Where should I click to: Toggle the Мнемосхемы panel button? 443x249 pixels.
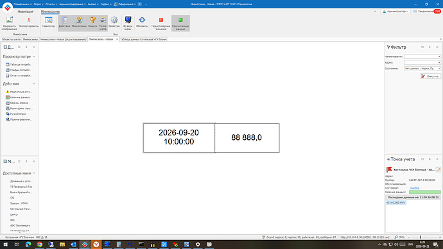pyautogui.click(x=79, y=23)
